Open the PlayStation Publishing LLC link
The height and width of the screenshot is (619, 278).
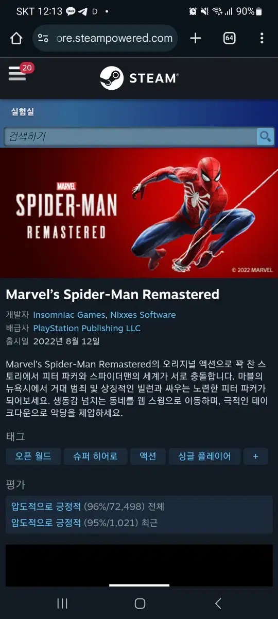tap(86, 328)
